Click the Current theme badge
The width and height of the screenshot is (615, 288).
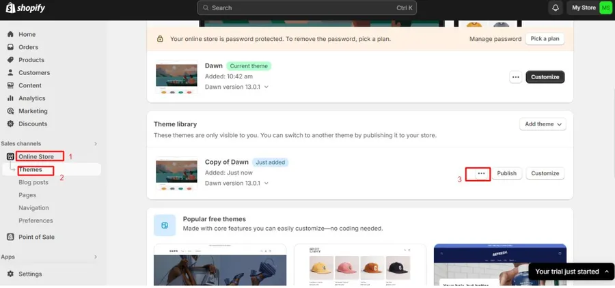[249, 66]
